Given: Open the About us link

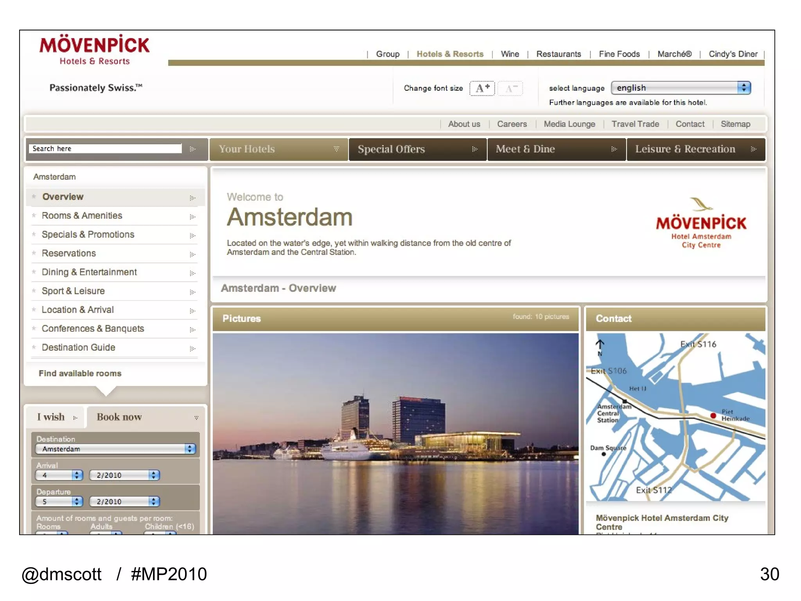Looking at the screenshot, I should click(x=464, y=124).
